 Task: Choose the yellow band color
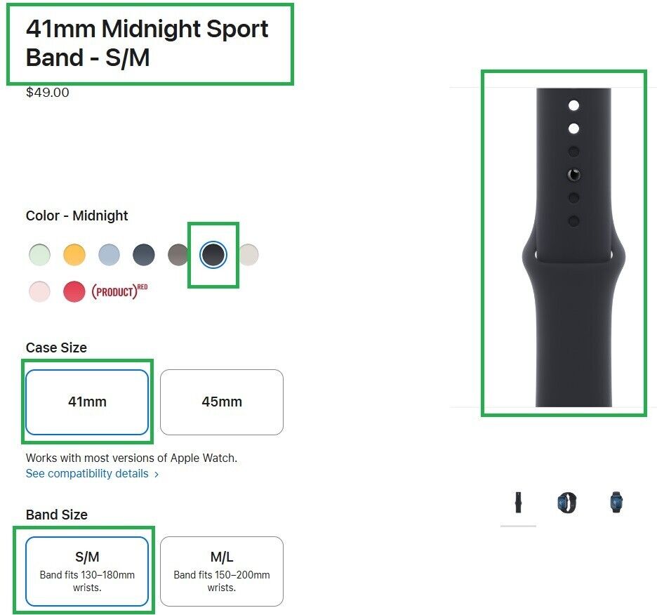click(x=74, y=255)
